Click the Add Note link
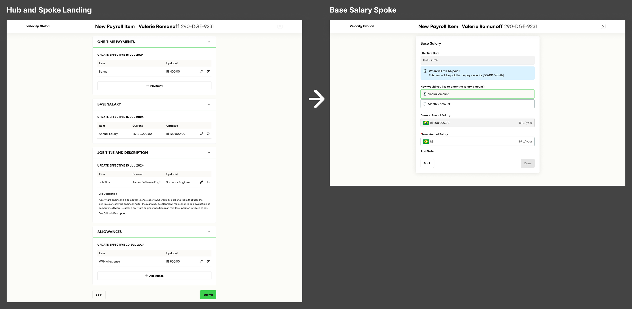The width and height of the screenshot is (632, 309). tap(427, 151)
